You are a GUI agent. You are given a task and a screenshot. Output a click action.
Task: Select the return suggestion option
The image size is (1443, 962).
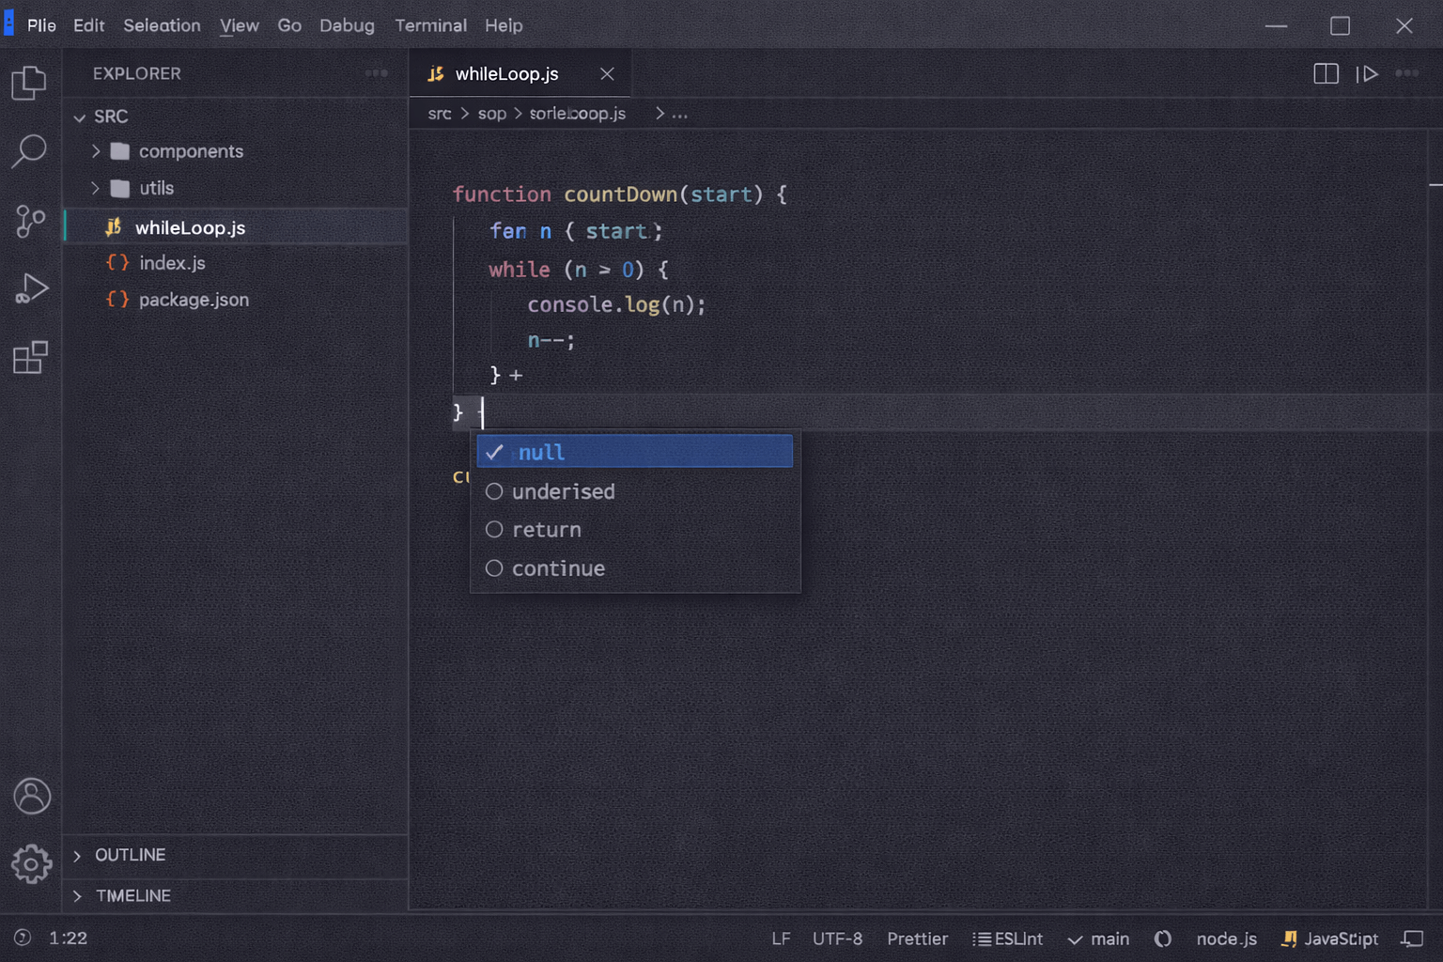click(547, 529)
